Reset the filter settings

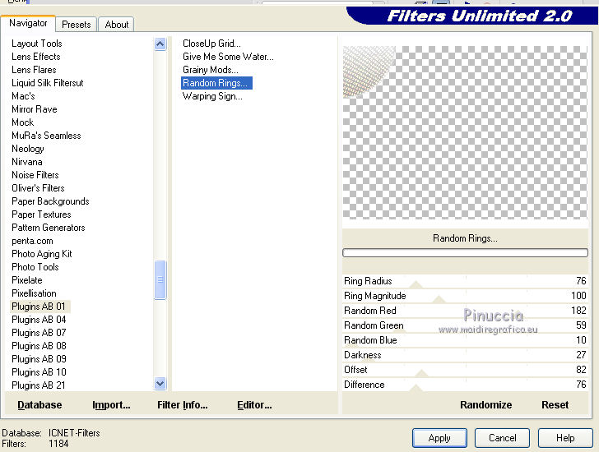pyautogui.click(x=555, y=405)
